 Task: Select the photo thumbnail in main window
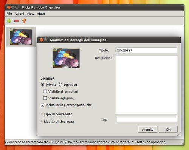pos(21,37)
